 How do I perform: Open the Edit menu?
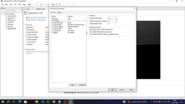click(6, 5)
